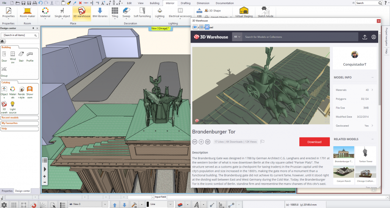This screenshot has width=390, height=208.
Task: Go back in 3D Warehouse browser
Action: (195, 27)
